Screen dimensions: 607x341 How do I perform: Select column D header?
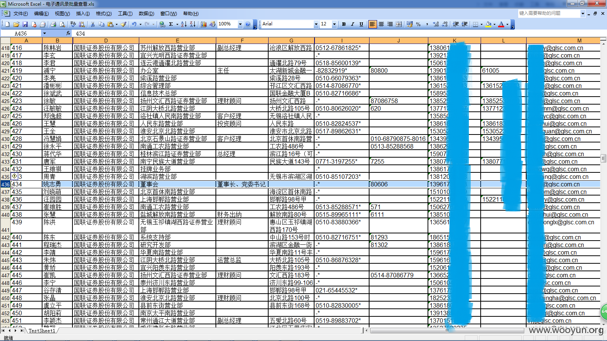click(106, 41)
